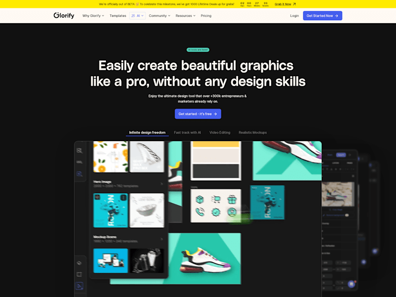Viewport: 396px width, 297px height.
Task: Expand the Why Glorify menu
Action: pyautogui.click(x=93, y=16)
